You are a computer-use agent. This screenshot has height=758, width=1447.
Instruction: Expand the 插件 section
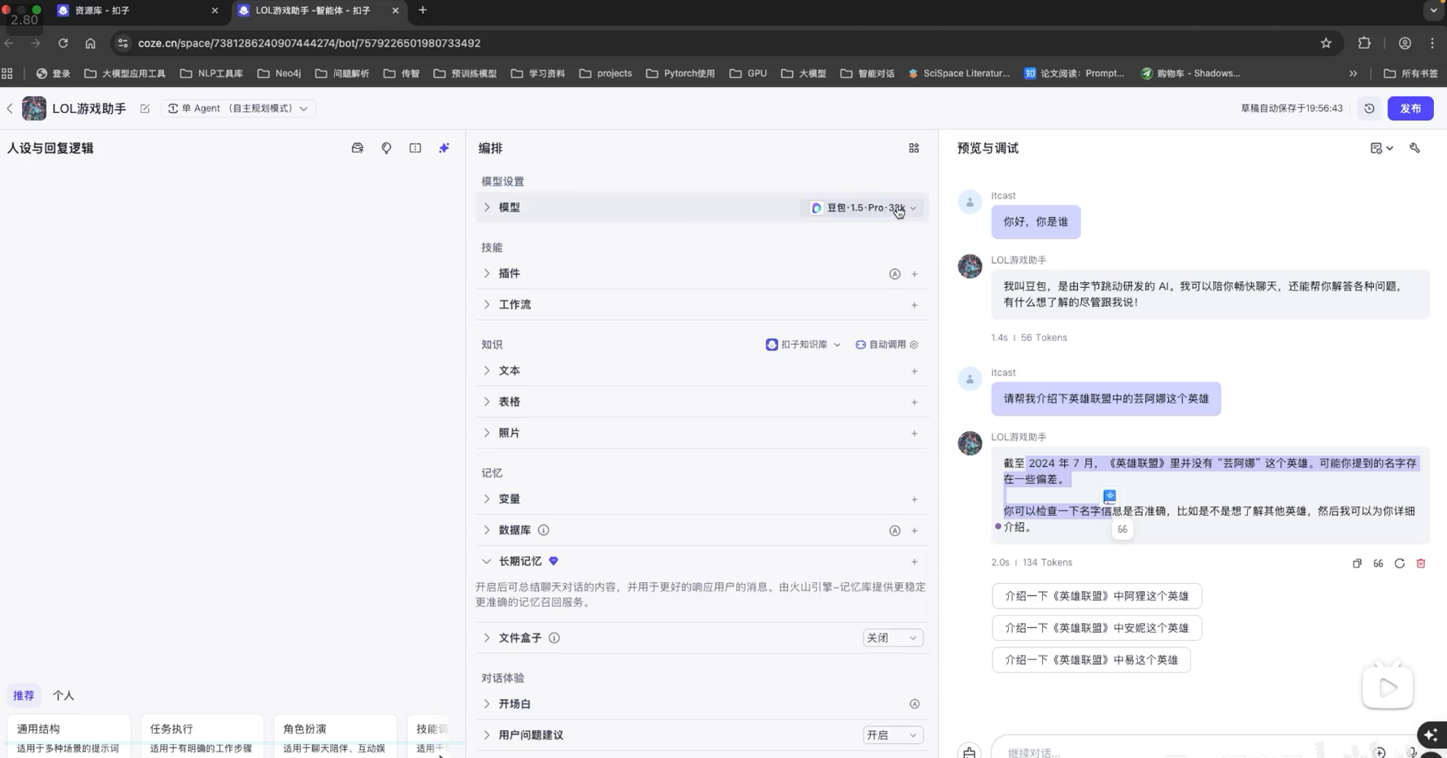point(487,274)
